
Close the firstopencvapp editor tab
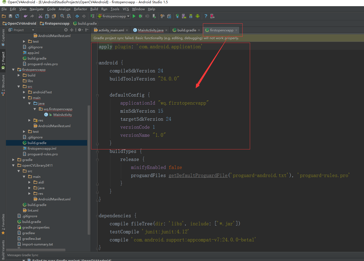pos(236,30)
